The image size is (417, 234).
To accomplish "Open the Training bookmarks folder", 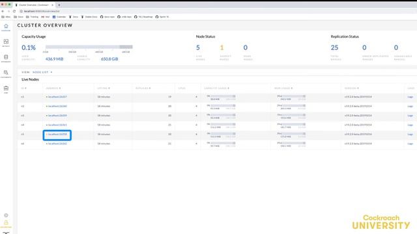I will click(32, 17).
